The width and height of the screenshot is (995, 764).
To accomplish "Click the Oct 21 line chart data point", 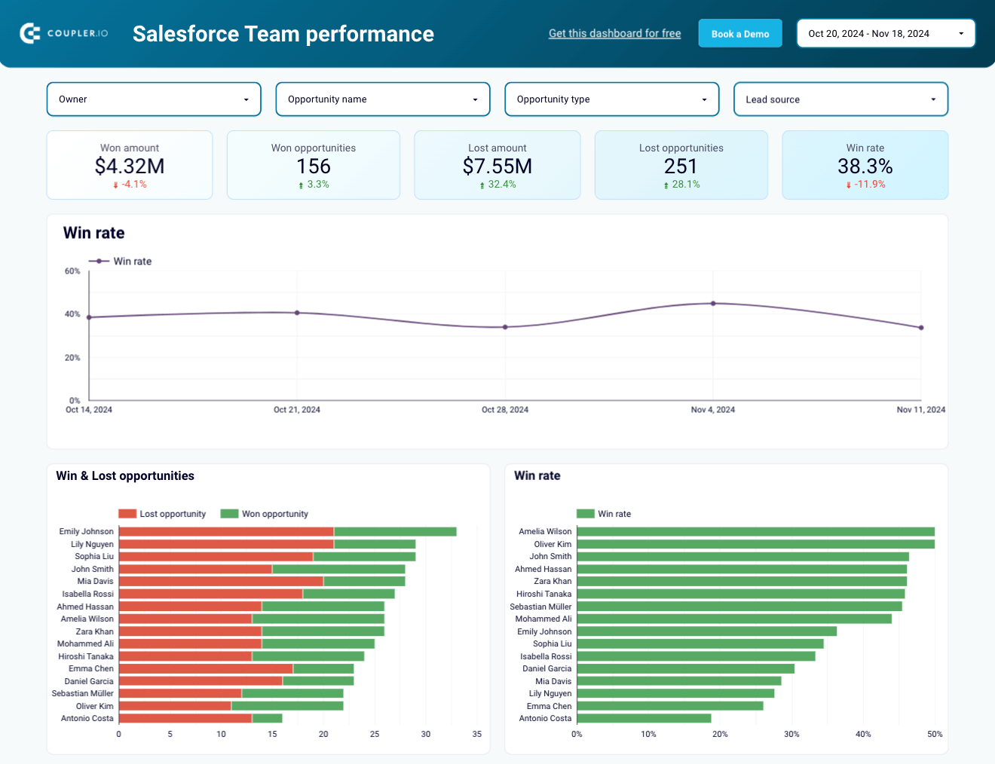I will 297,313.
